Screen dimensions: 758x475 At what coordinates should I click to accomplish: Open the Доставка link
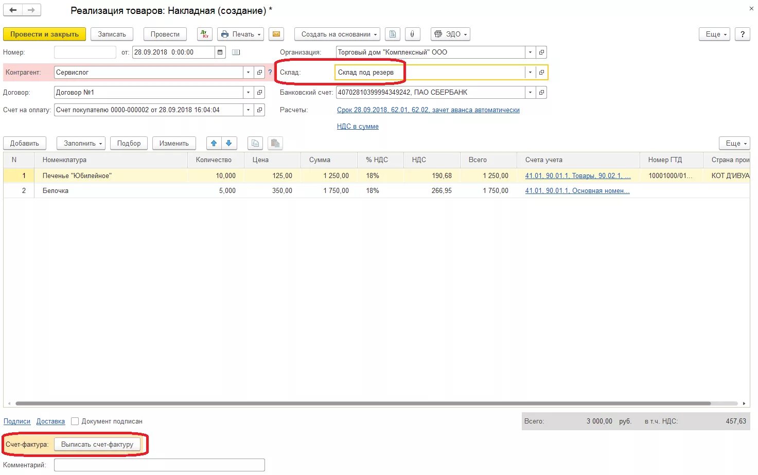50,421
